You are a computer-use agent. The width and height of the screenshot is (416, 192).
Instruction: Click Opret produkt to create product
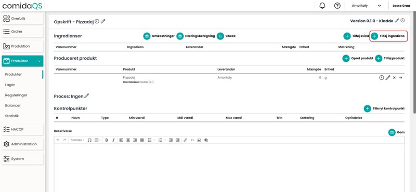(x=358, y=58)
